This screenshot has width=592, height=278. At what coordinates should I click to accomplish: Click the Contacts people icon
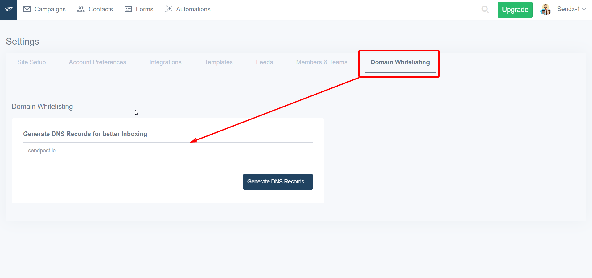81,9
